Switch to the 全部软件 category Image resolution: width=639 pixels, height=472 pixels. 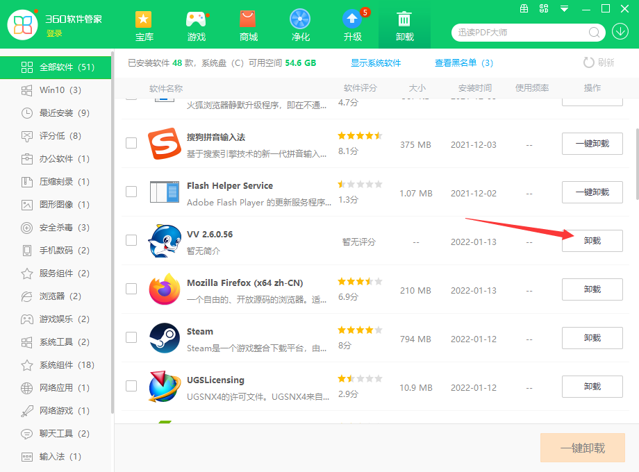56,67
